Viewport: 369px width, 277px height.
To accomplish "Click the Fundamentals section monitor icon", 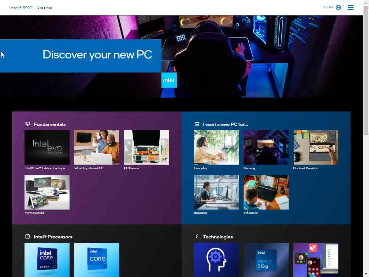I will click(27, 124).
